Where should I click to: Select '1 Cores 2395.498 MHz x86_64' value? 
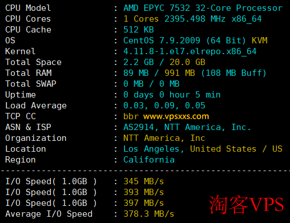tap(192, 19)
